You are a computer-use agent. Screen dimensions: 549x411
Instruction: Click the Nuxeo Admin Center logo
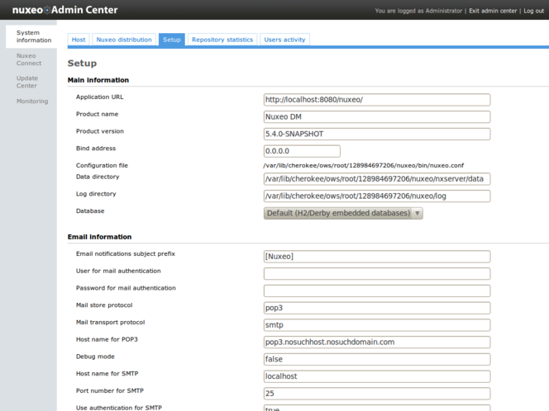tap(64, 10)
